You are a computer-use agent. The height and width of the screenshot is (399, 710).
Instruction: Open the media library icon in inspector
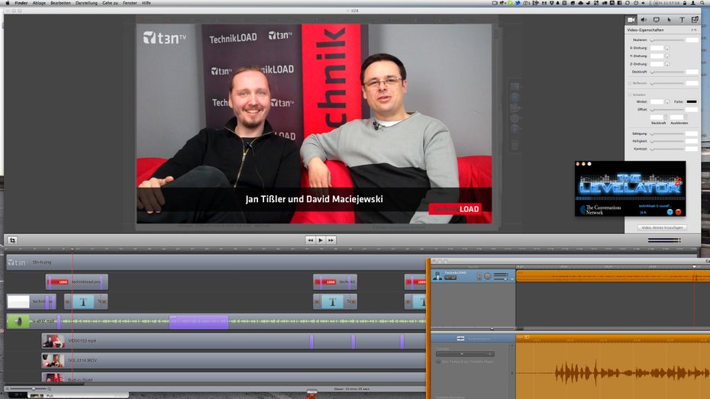(695, 20)
